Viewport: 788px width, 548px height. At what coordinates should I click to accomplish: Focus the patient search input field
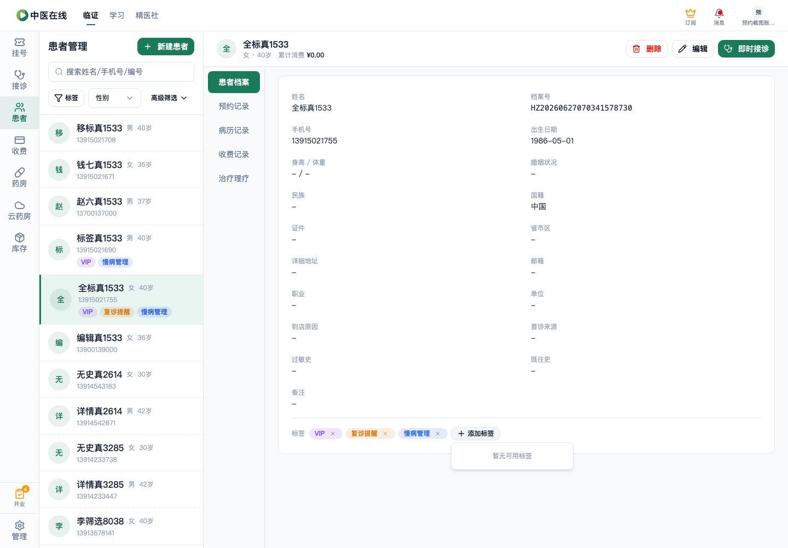[x=121, y=72]
